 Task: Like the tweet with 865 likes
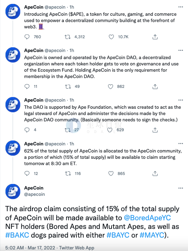(x=111, y=173)
